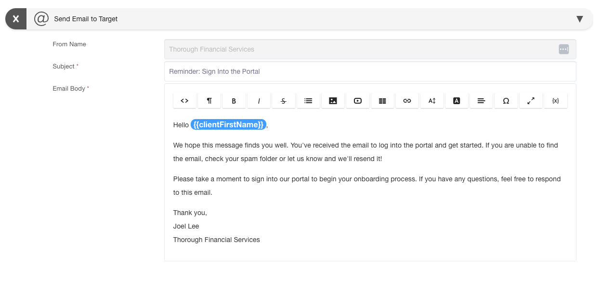Open the text alignment options

pyautogui.click(x=481, y=101)
